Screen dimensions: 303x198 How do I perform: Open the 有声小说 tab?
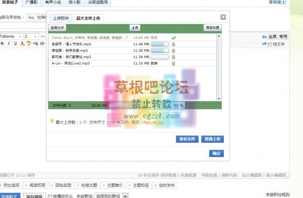point(53,3)
